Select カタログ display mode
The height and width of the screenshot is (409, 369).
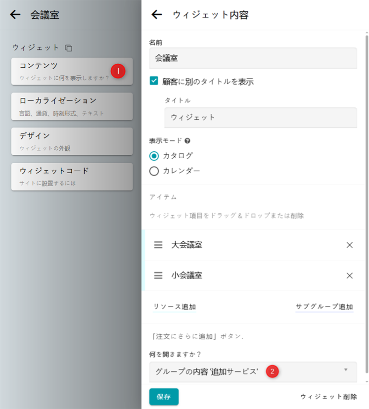154,156
